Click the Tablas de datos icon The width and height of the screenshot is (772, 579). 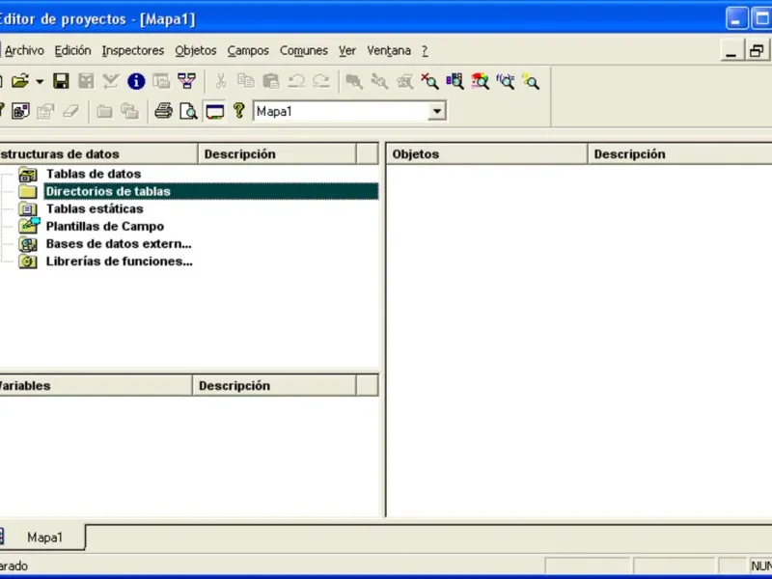[28, 175]
